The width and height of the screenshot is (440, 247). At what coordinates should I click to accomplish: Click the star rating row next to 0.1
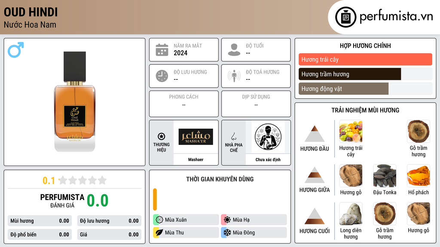tap(82, 181)
